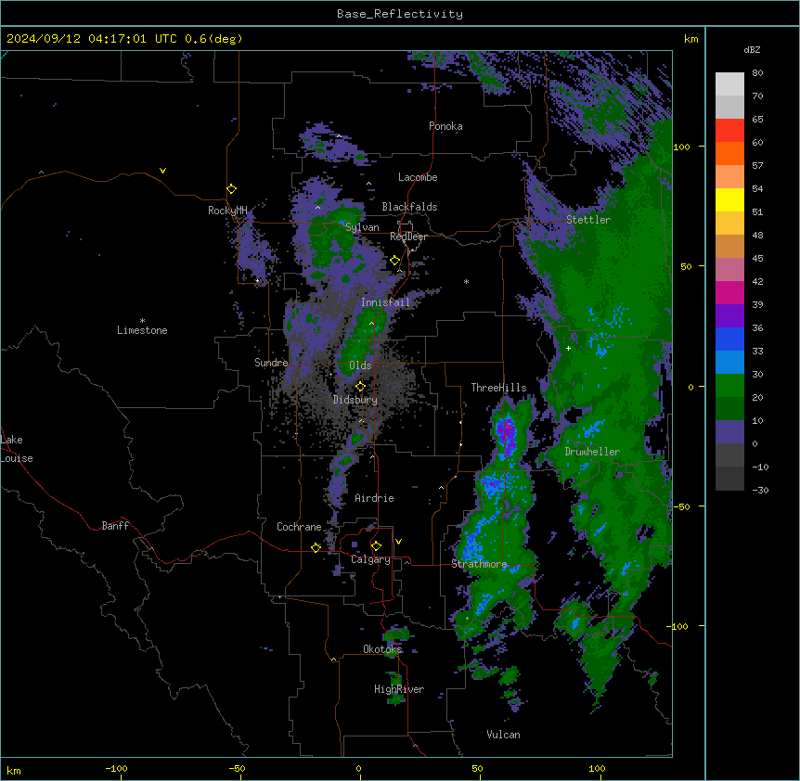The height and width of the screenshot is (781, 800).
Task: Select the light gray 70-80 dBZ legend swatch
Action: 729,84
